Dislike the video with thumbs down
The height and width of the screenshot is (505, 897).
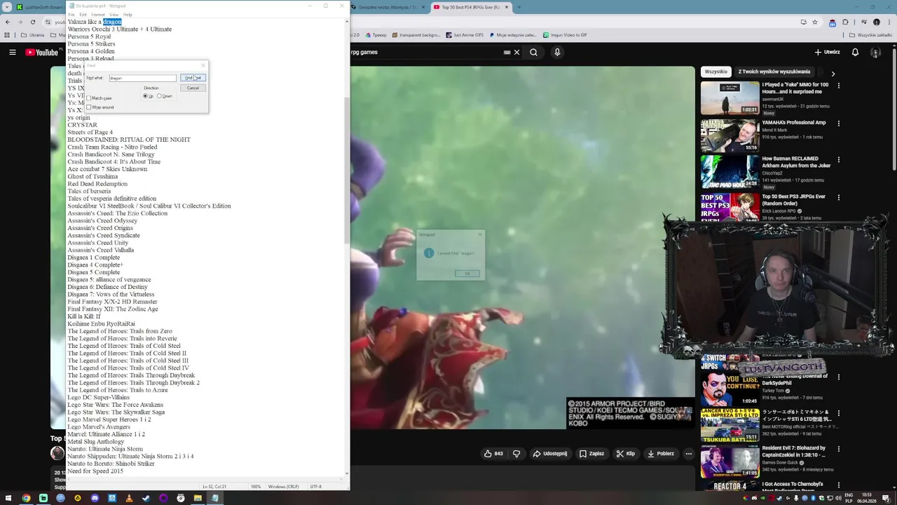point(517,454)
